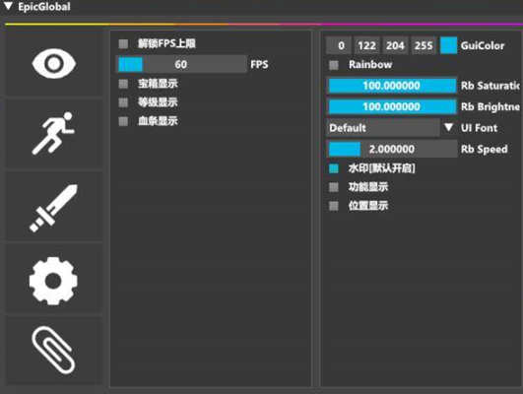Disable the 水印[默认开启] checkbox
The image size is (523, 394).
click(x=334, y=168)
